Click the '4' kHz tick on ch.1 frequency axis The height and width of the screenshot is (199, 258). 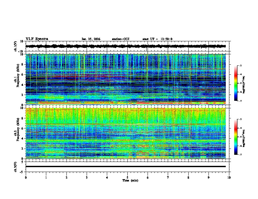23,85
